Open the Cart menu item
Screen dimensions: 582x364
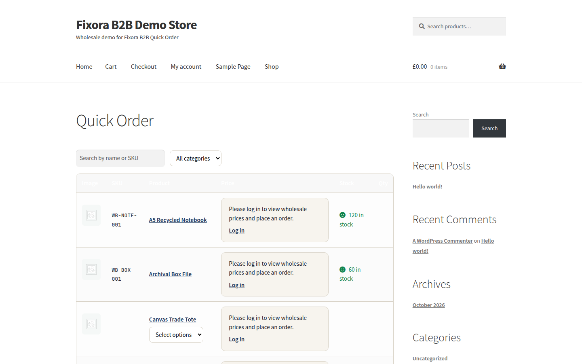click(111, 67)
